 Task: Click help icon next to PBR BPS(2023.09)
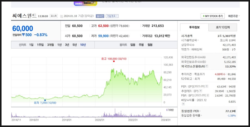208,95
